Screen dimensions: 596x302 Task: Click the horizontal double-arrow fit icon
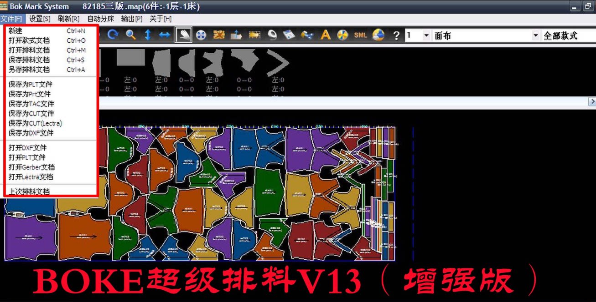tap(165, 35)
